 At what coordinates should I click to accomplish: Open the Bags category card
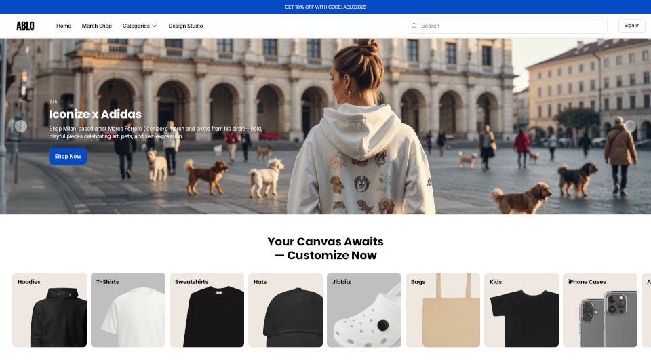tap(443, 310)
